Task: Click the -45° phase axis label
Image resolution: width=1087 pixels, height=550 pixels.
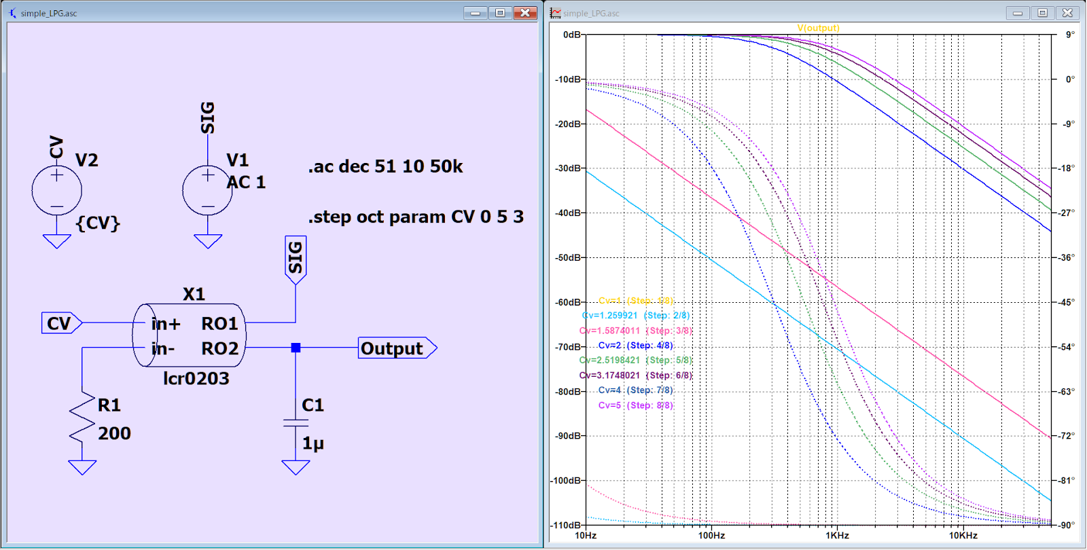Action: (x=1067, y=302)
